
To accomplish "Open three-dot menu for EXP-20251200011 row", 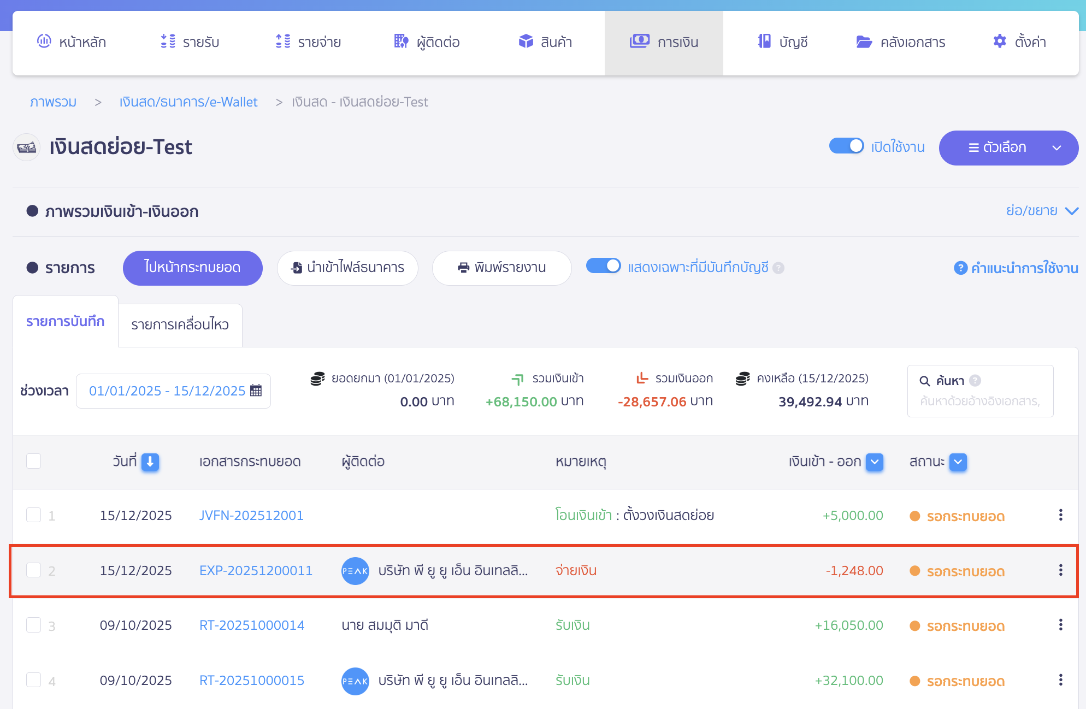I will tap(1060, 570).
